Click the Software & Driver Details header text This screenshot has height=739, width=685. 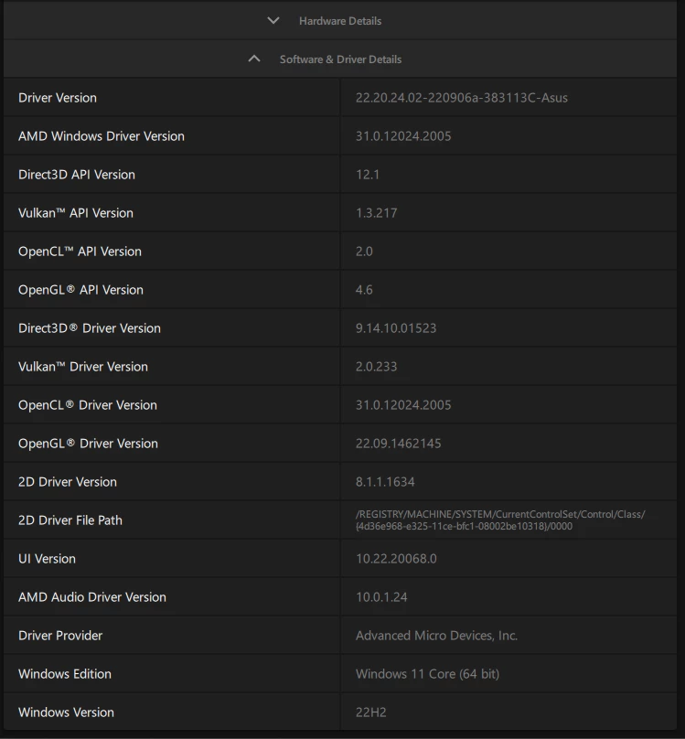click(x=340, y=59)
